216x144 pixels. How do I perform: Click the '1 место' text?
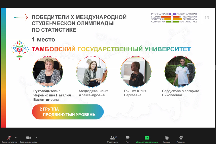pos(43,40)
